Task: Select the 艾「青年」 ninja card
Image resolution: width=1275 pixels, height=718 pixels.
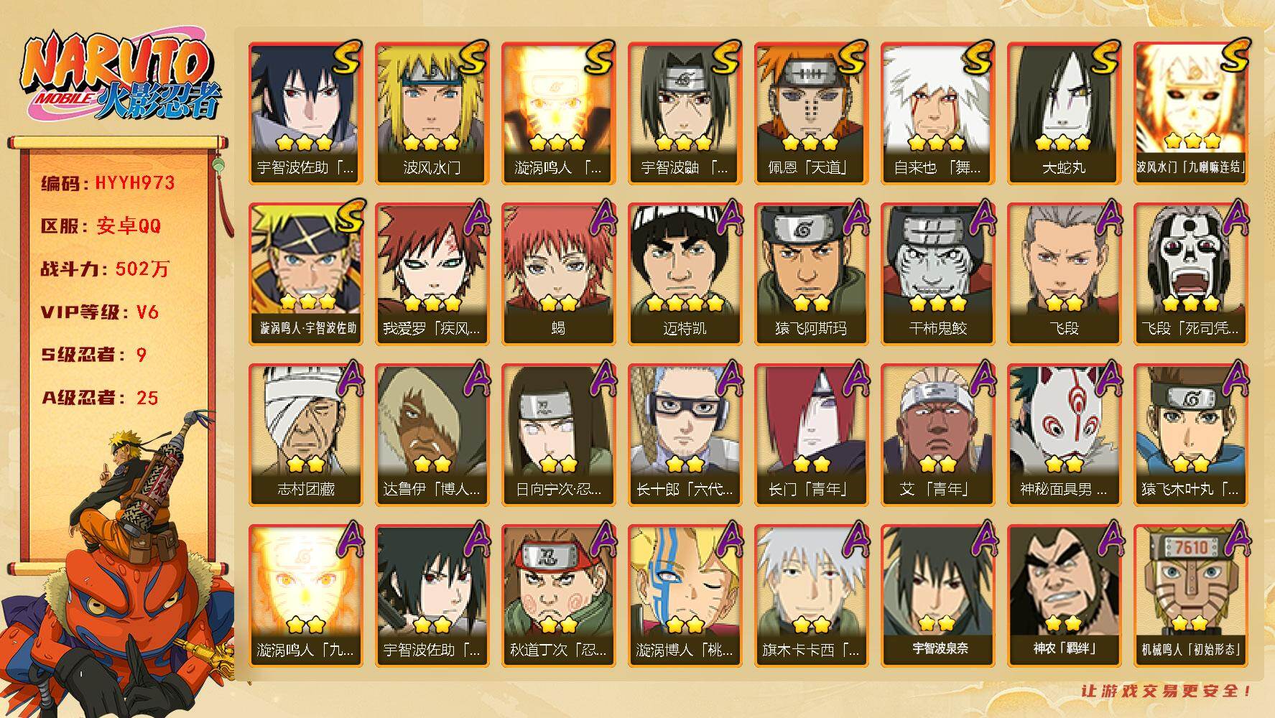Action: point(937,434)
